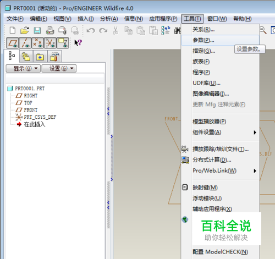
Task: Select the FRONT datum plane in the tree
Action: click(x=31, y=110)
